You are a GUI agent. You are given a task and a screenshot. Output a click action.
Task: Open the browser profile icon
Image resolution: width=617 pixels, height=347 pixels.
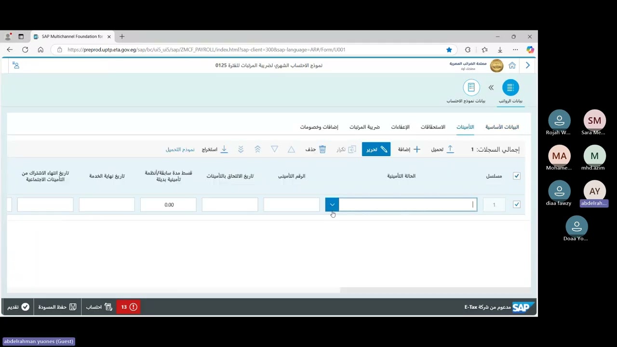8,37
